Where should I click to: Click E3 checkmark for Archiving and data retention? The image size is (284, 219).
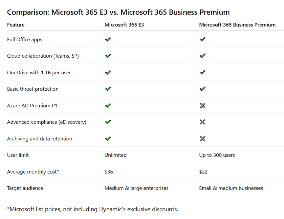click(x=108, y=138)
